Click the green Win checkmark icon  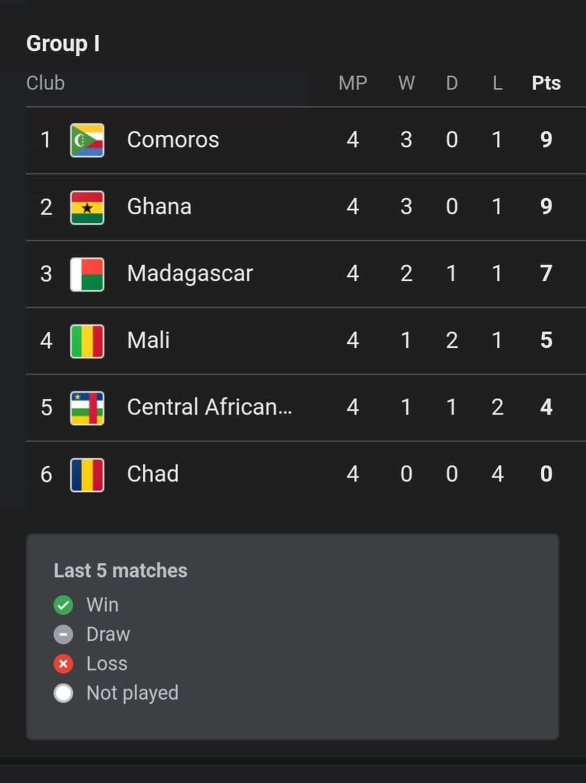coord(63,605)
